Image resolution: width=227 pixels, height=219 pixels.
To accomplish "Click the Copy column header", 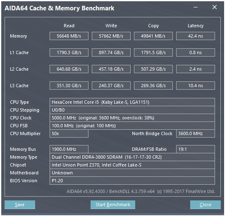I will coord(153,26).
